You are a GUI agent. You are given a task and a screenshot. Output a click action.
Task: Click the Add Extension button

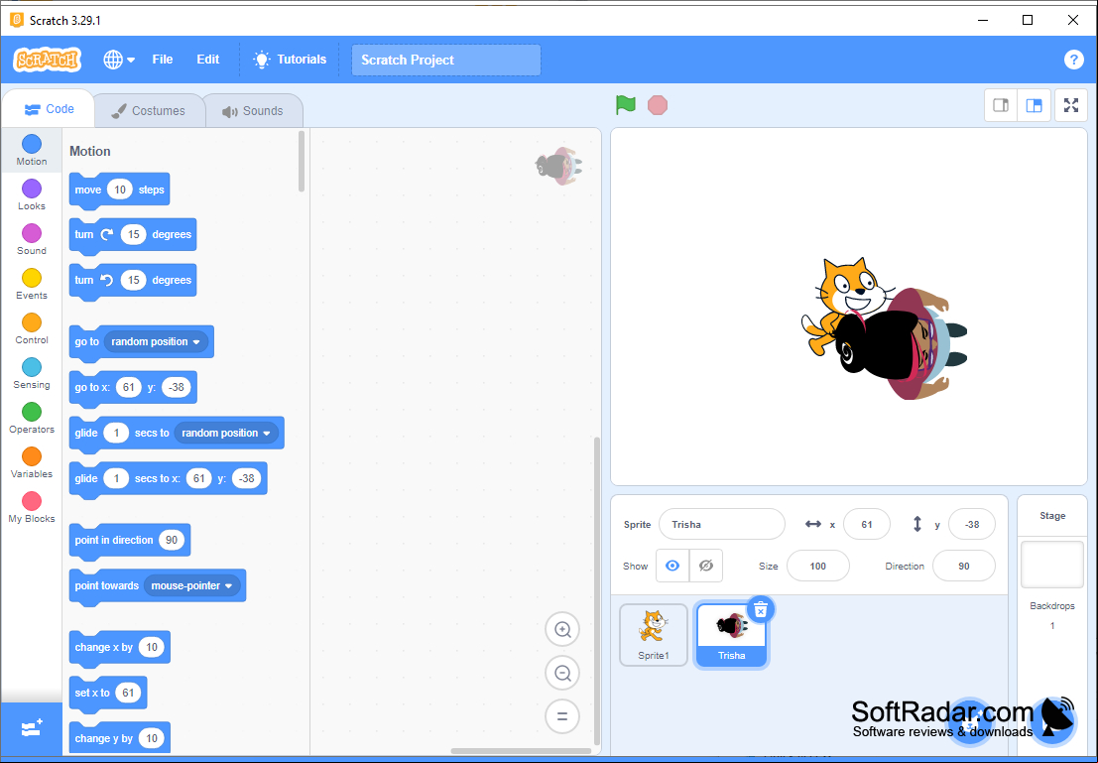coord(32,728)
